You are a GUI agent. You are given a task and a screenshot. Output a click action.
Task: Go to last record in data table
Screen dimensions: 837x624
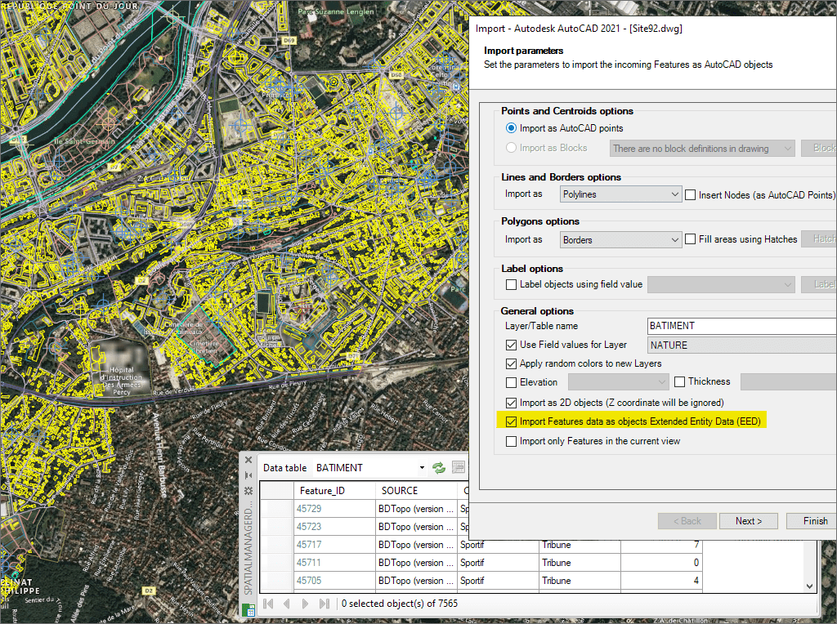(324, 604)
